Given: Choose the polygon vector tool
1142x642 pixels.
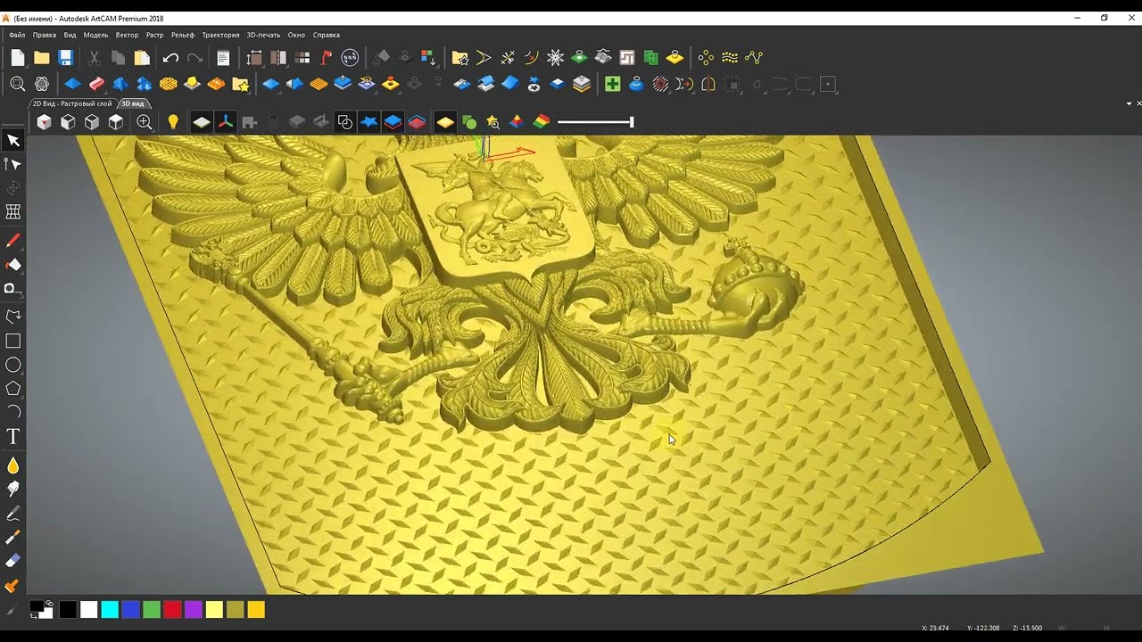Looking at the screenshot, I should 13,389.
